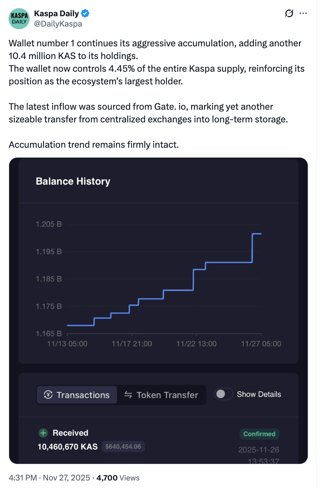The image size is (326, 488).
Task: Click the swap arrows Token Transfer icon
Action: point(128,395)
